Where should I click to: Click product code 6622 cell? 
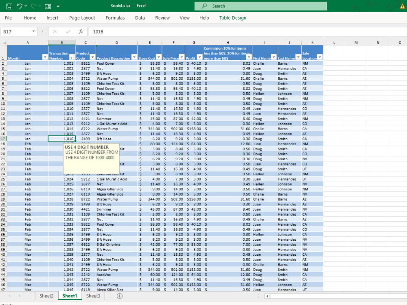click(x=85, y=244)
